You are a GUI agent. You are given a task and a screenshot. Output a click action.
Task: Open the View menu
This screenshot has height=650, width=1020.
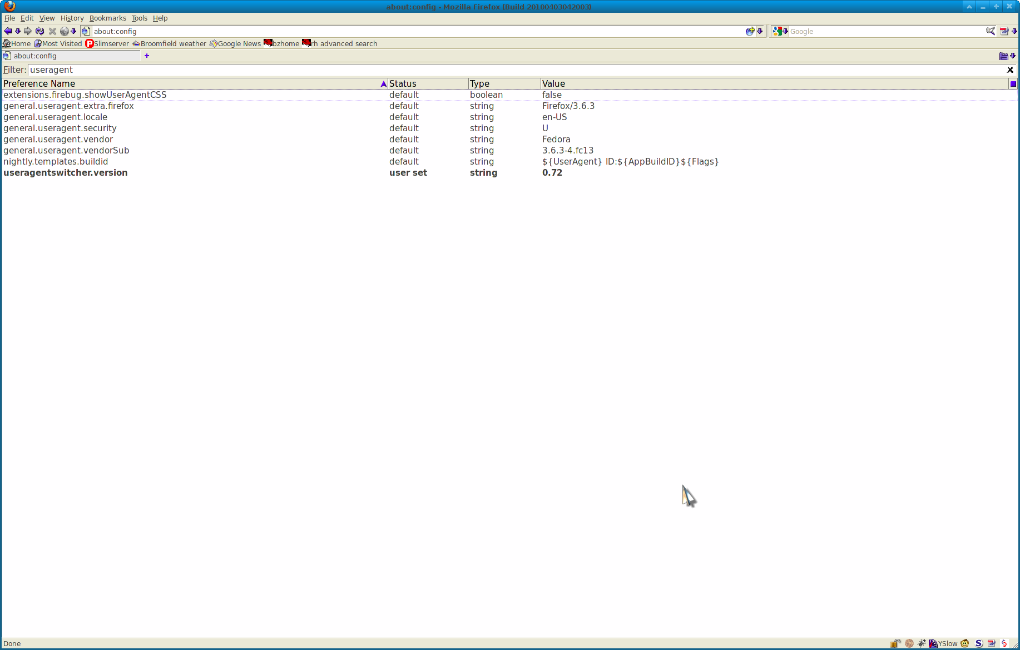tap(47, 18)
